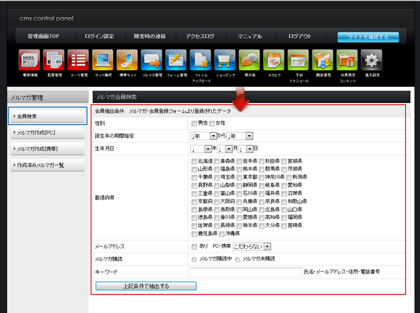Select the ショッピング cart icon
The height and width of the screenshot is (313, 420).
click(x=225, y=60)
